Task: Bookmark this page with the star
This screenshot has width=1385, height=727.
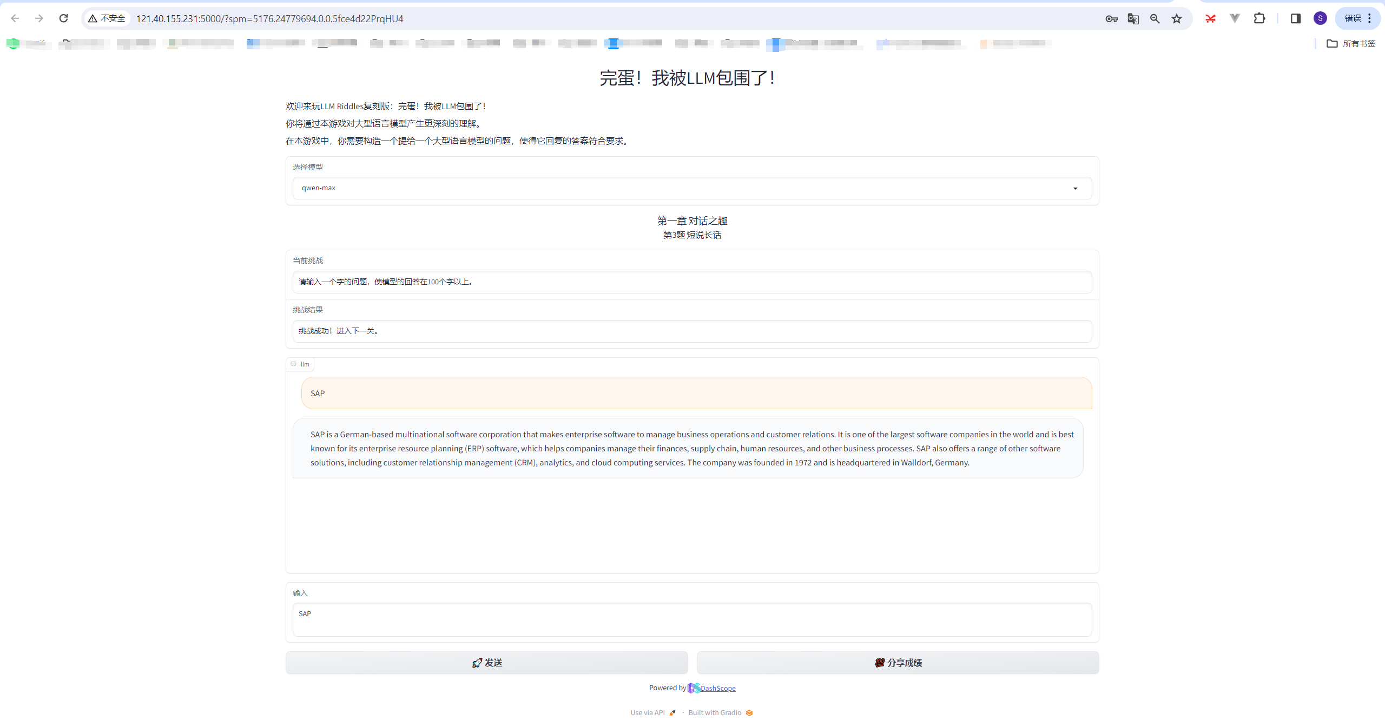Action: point(1177,19)
